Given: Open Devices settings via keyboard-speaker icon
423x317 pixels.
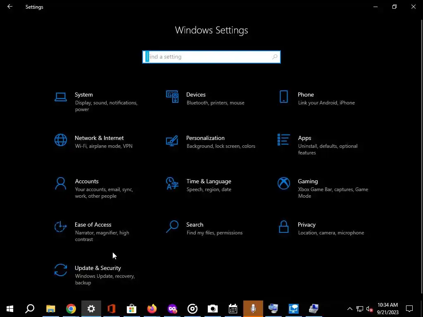Looking at the screenshot, I should tap(172, 97).
